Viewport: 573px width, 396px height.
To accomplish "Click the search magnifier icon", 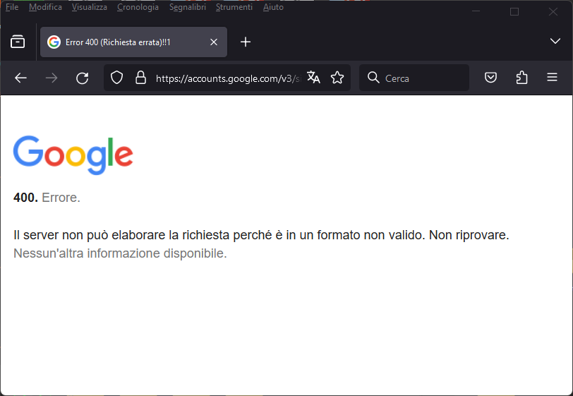I will pos(373,78).
